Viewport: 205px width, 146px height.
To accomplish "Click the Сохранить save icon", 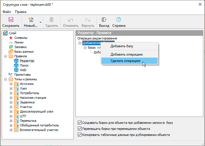I will (x=11, y=20).
